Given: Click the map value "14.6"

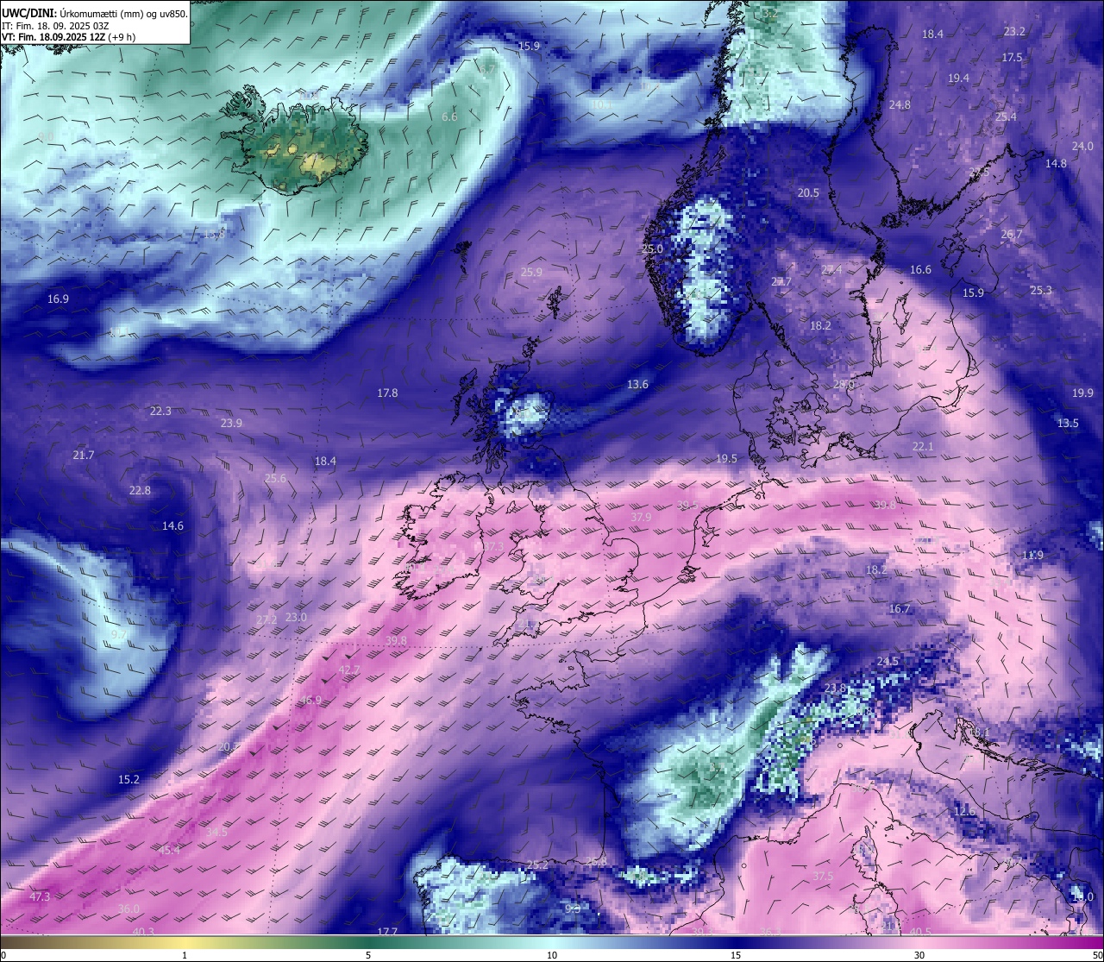Looking at the screenshot, I should tap(172, 526).
